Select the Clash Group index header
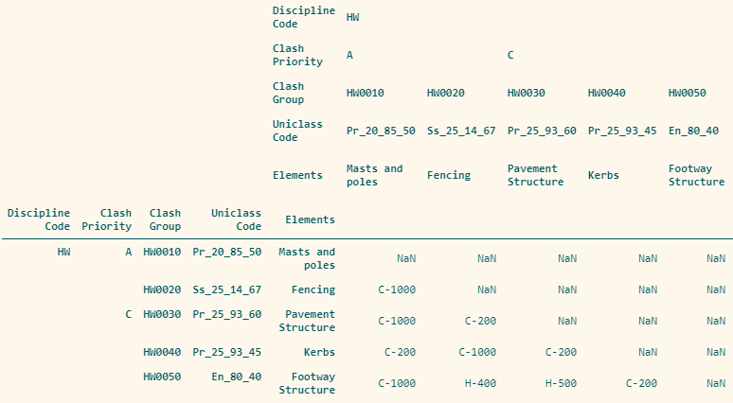Image resolution: width=733 pixels, height=403 pixels. click(x=165, y=219)
